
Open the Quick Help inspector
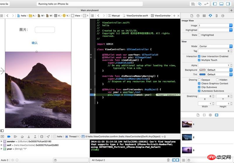[x=198, y=16]
